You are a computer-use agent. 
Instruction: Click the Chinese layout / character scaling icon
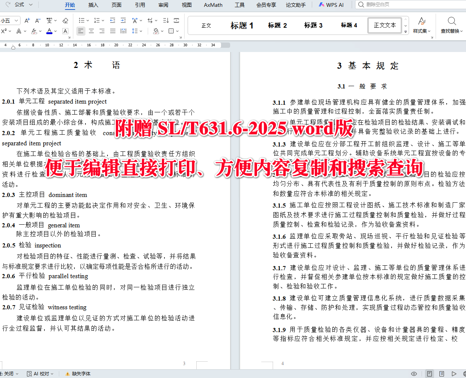pyautogui.click(x=135, y=20)
